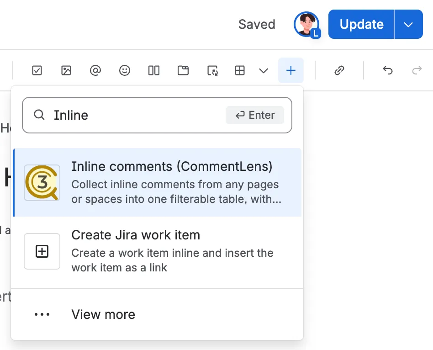Click the panel insert toolbar icon
Viewport: 433px width, 350px height.
point(183,70)
